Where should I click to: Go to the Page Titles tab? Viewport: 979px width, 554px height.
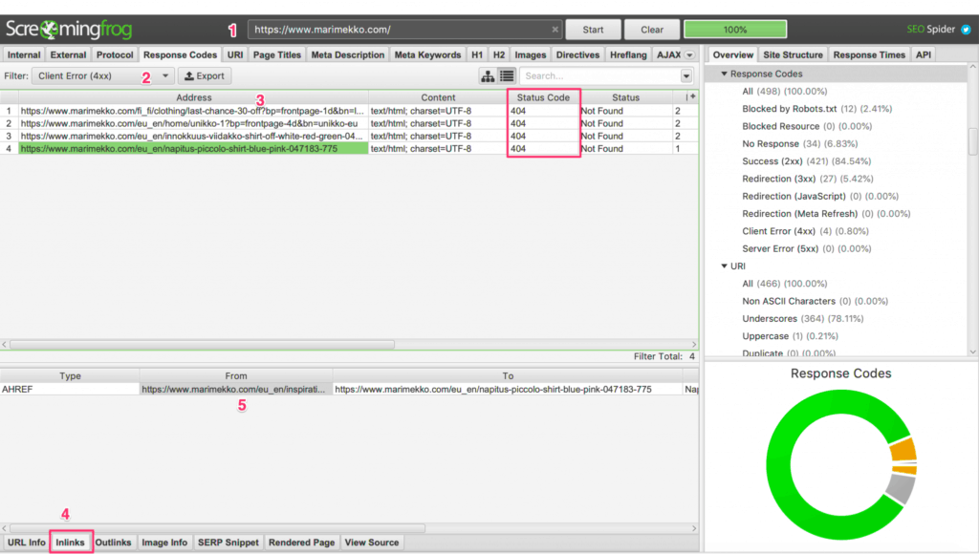pos(276,54)
